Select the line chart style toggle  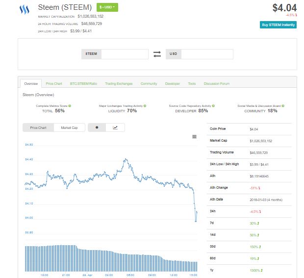[115, 127]
